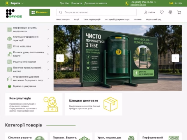Click the Сільгосп решета sieve icon
187x140 pixels.
(x=40, y=138)
